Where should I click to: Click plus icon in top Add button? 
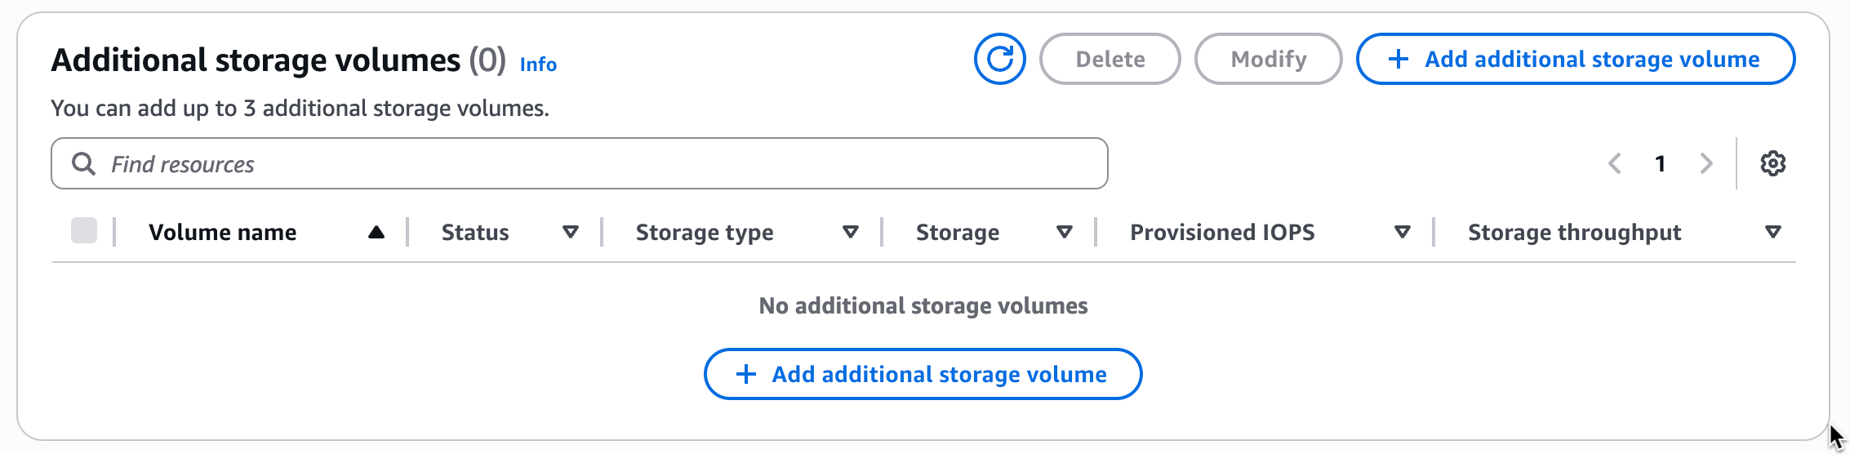pyautogui.click(x=1398, y=59)
